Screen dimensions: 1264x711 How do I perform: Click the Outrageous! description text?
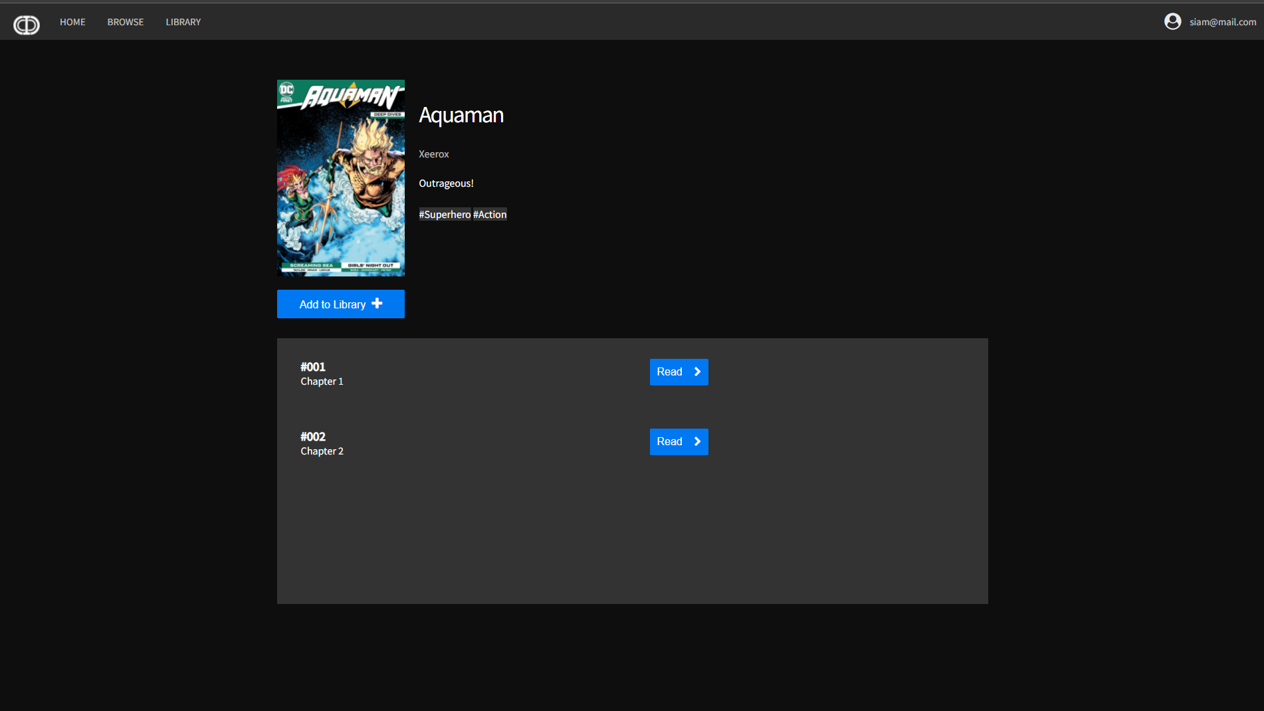(446, 183)
